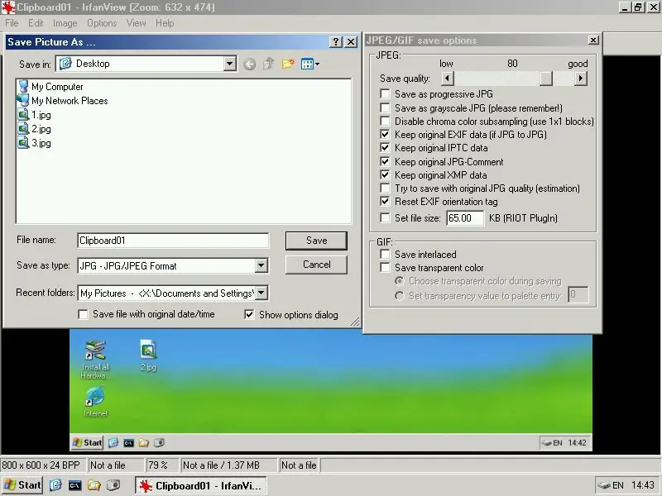Click the help question mark button
Image resolution: width=662 pixels, height=496 pixels.
tap(336, 42)
